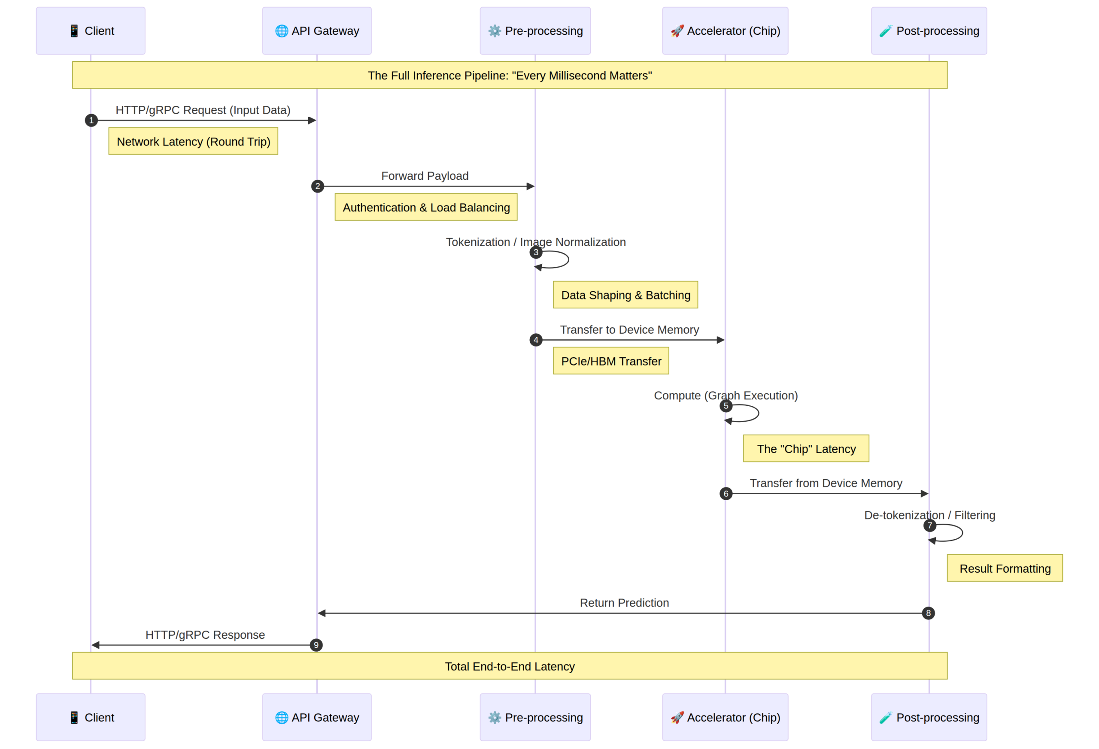Click the 'Post-processing' label in the bottom box
The height and width of the screenshot is (749, 1099).
click(938, 718)
